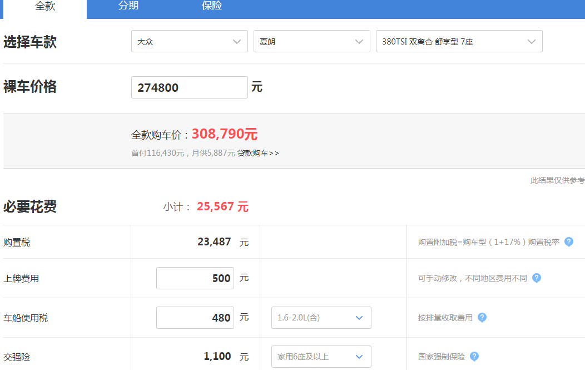Click the 首付116,430元 down payment text
585x370 pixels.
click(x=158, y=153)
